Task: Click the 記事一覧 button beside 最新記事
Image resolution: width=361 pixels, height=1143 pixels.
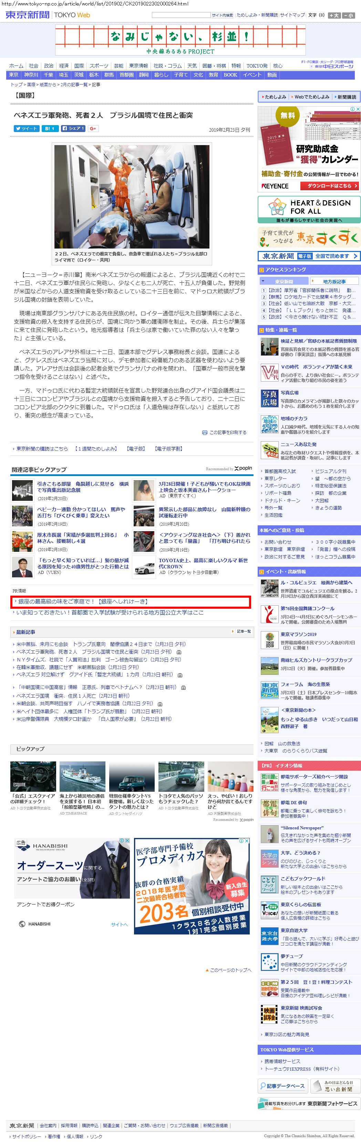Action: click(x=242, y=631)
